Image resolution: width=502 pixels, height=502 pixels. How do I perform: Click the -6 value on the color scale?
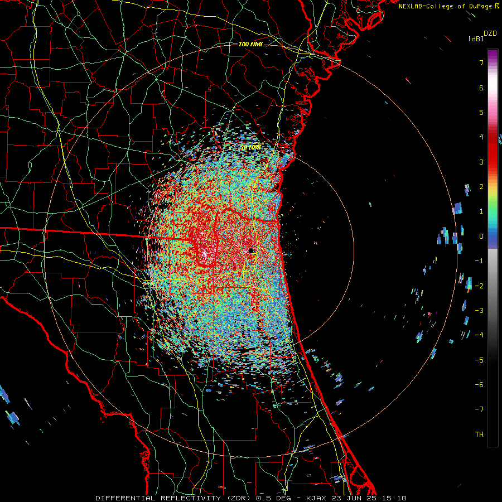(479, 385)
